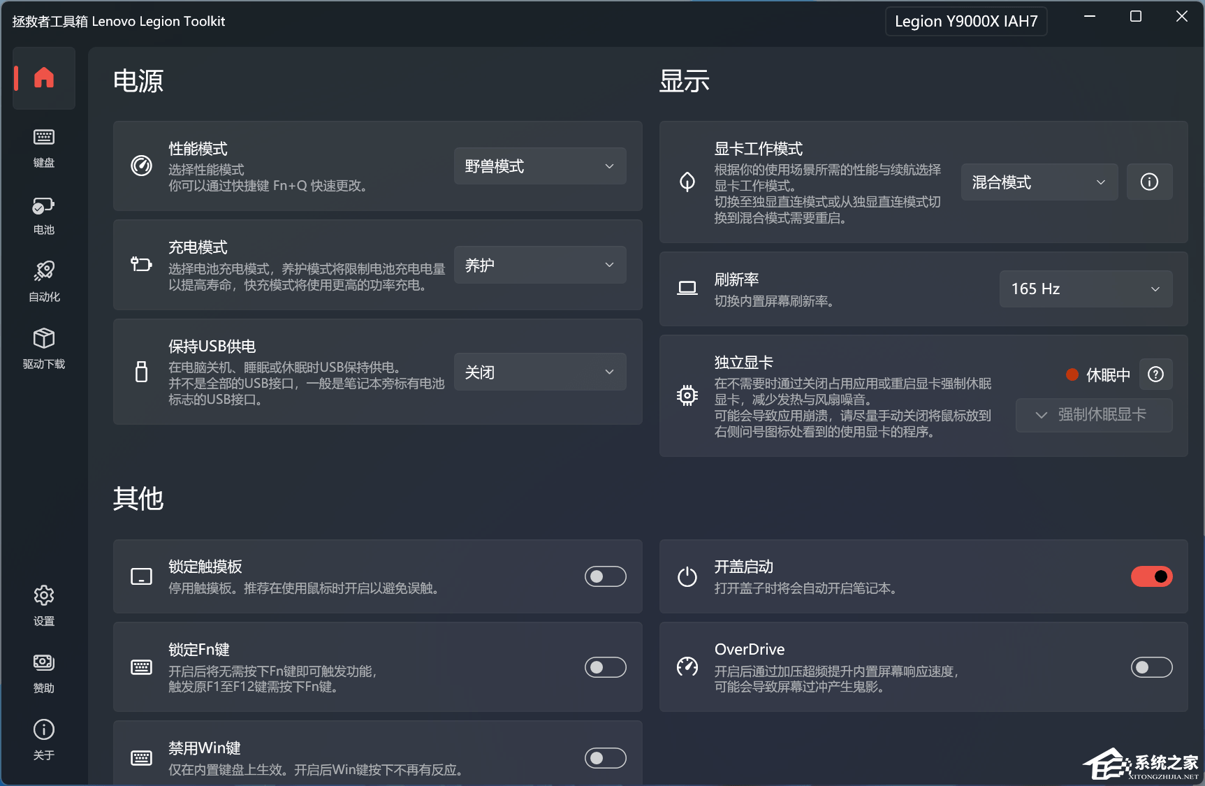Viewport: 1205px width, 786px height.
Task: Maximize the Legion Toolkit window
Action: 1136,16
